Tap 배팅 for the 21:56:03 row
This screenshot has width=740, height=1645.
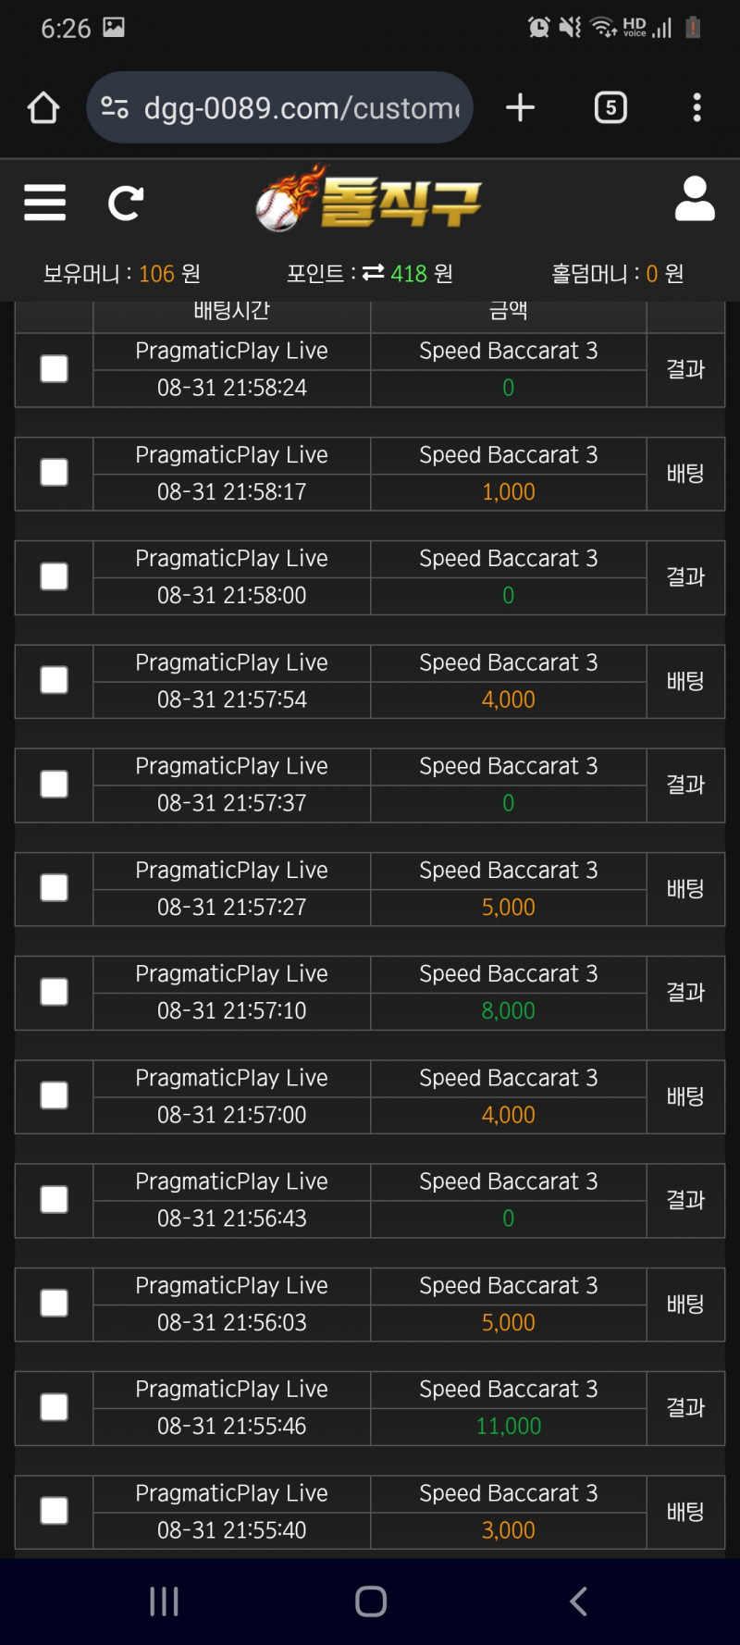[685, 1305]
